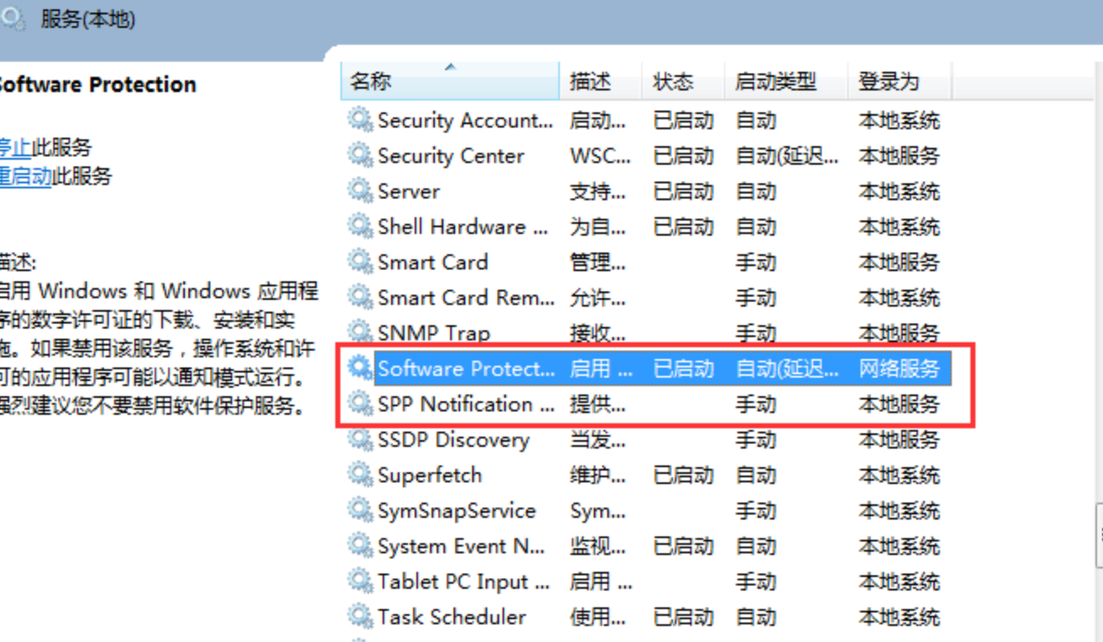
Task: Click the 手动 startup type of SPP Notification
Action: coord(756,404)
